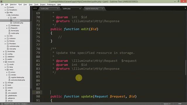This screenshot has width=187, height=105.
Task: Click 'edit' function name on line 73
Action: pyautogui.click(x=85, y=29)
